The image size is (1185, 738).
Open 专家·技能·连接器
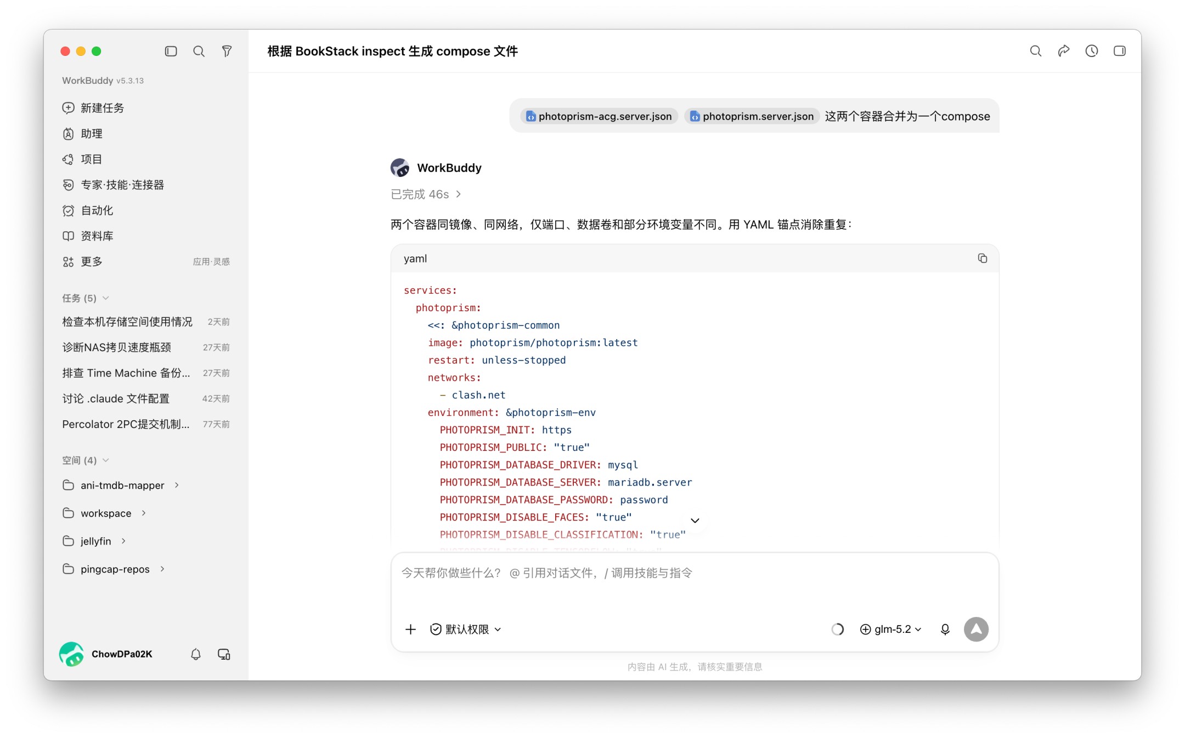[146, 185]
